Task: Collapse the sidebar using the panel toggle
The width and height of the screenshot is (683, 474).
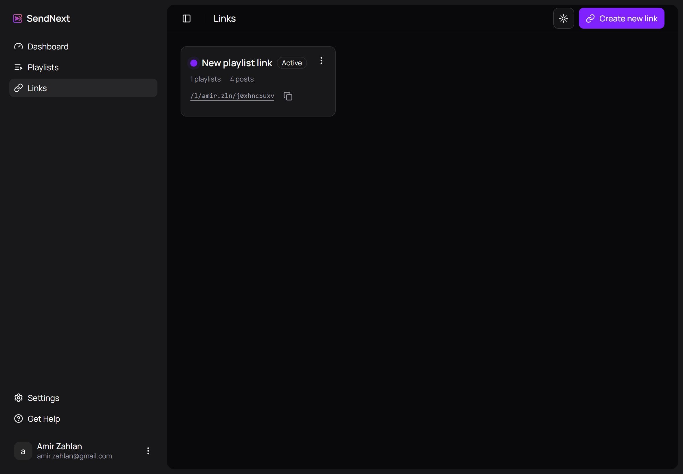Action: point(186,18)
